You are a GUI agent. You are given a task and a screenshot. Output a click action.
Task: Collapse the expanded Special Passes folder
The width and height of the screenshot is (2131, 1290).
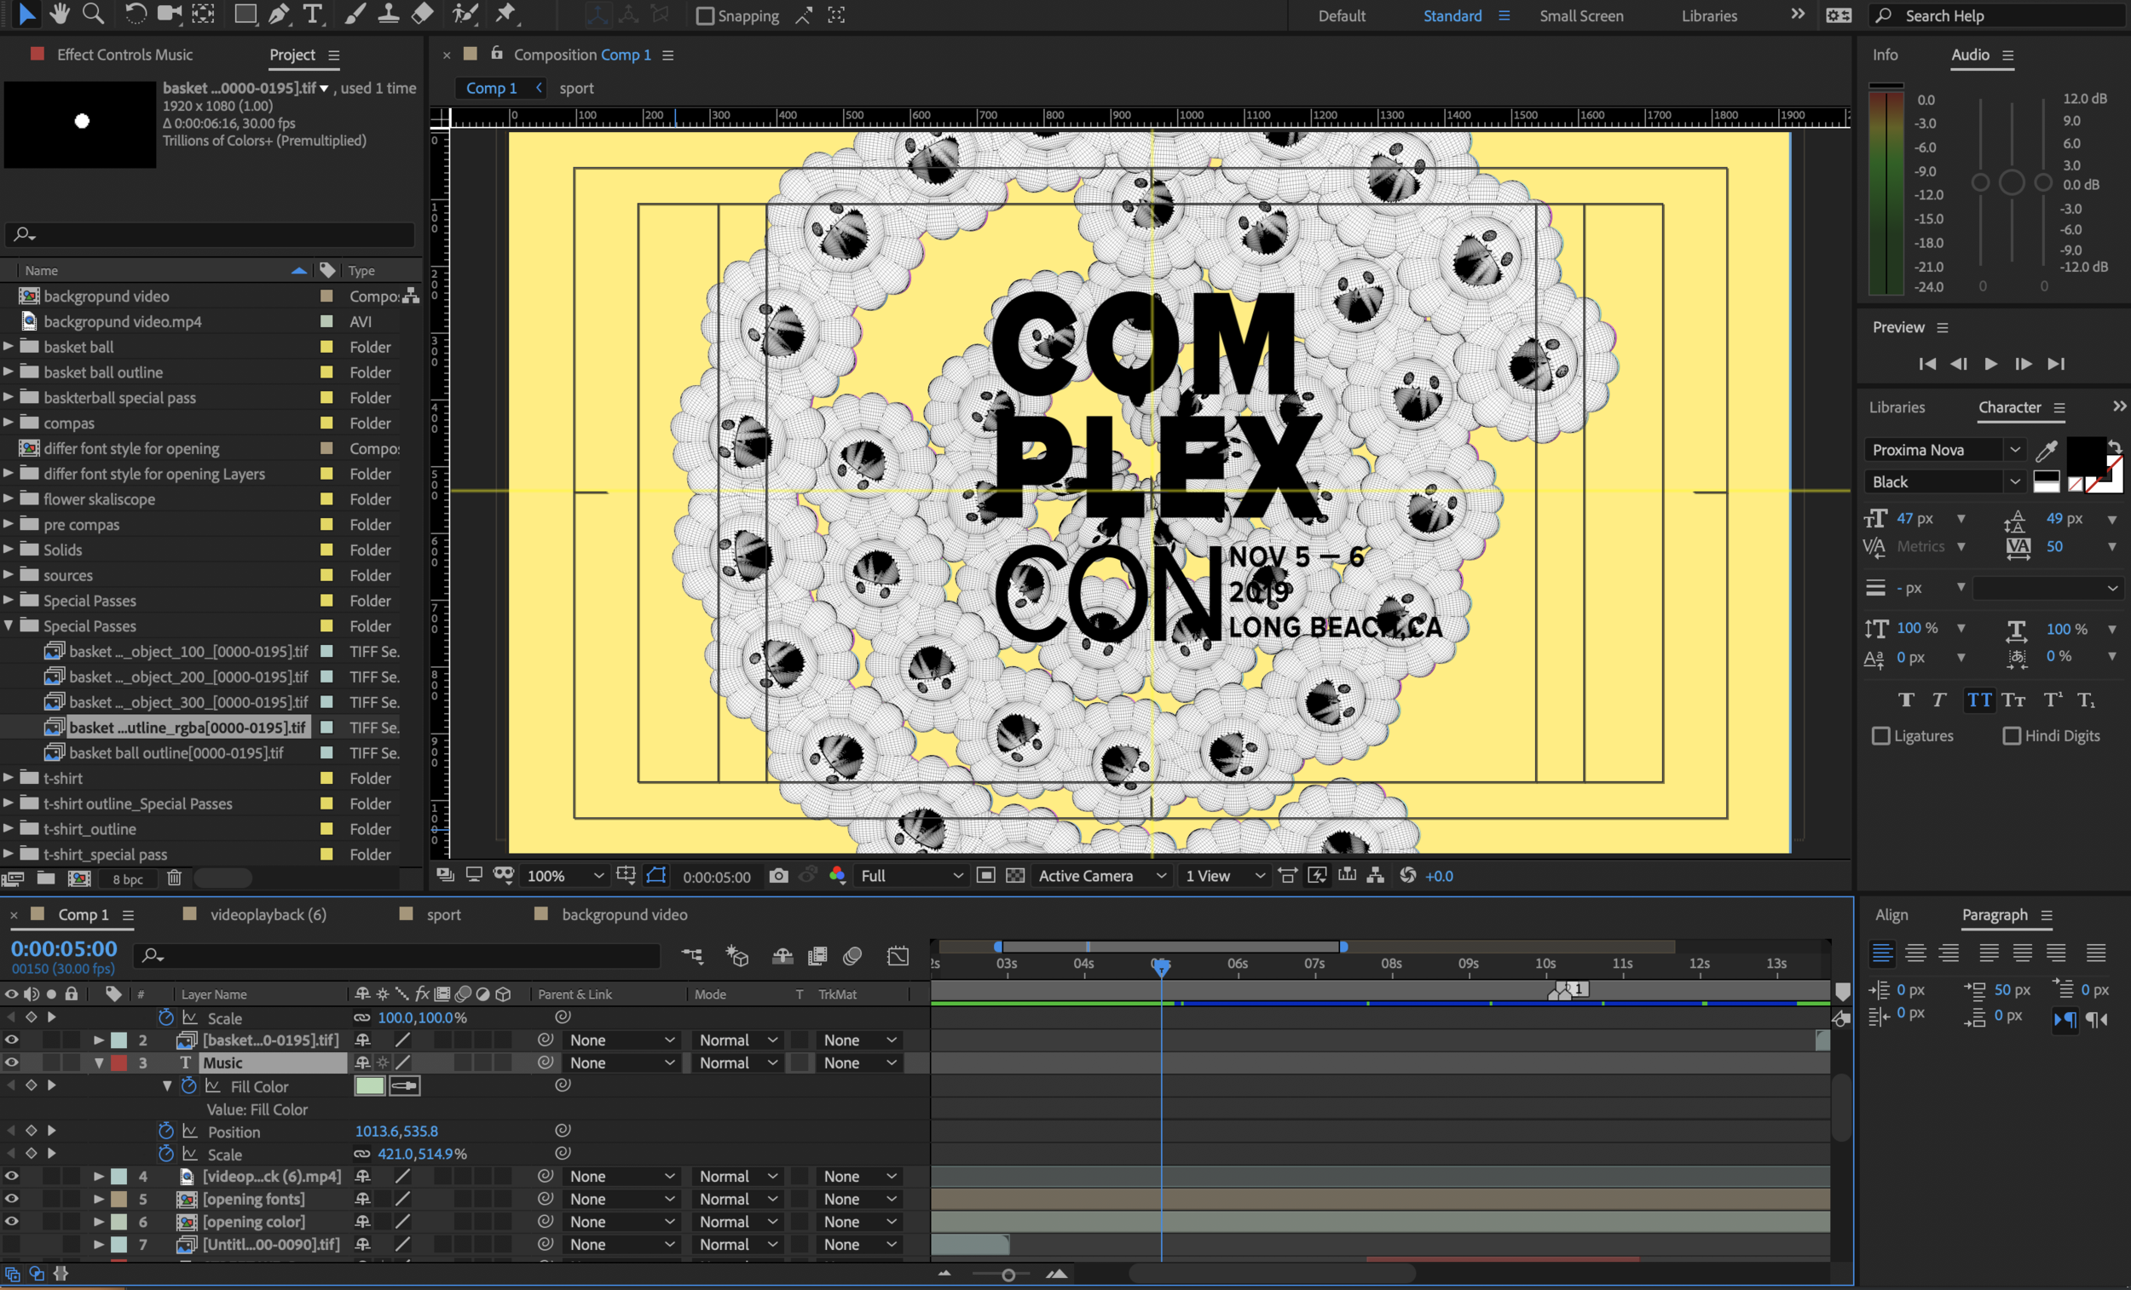tap(8, 626)
